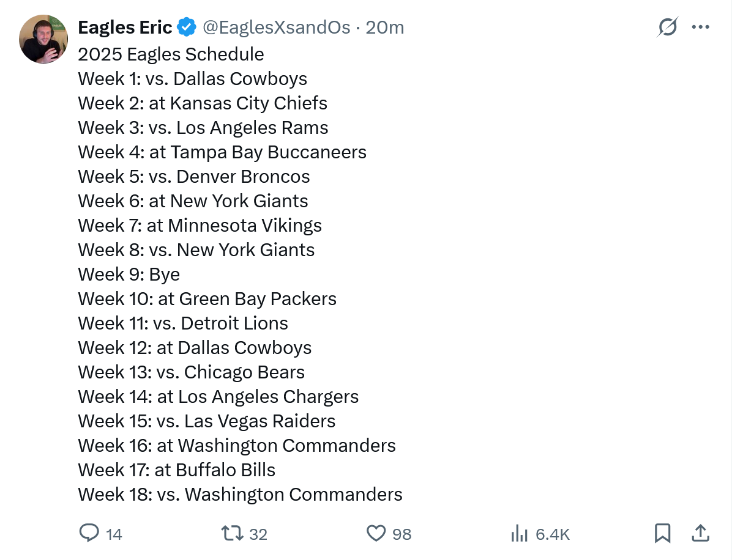Click the "Week 9: Bye" line
The height and width of the screenshot is (560, 732).
tap(129, 274)
